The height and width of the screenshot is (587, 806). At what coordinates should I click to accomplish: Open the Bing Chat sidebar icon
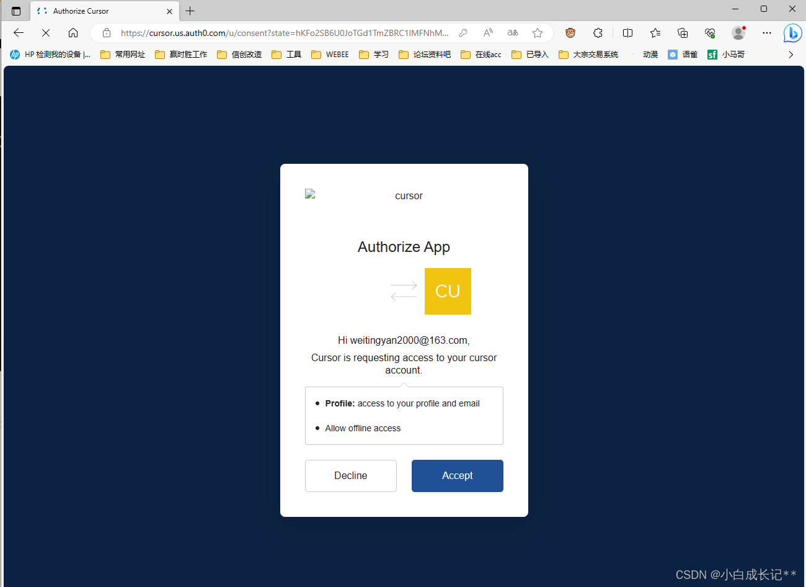click(792, 33)
